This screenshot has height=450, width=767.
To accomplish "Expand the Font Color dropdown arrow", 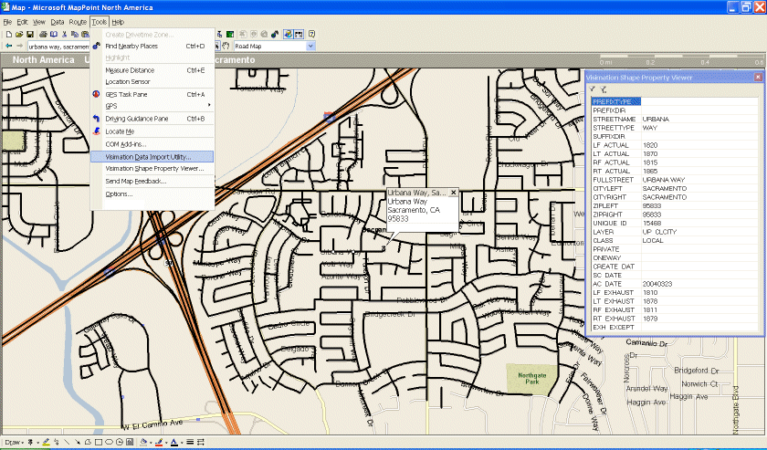I will click(x=182, y=443).
